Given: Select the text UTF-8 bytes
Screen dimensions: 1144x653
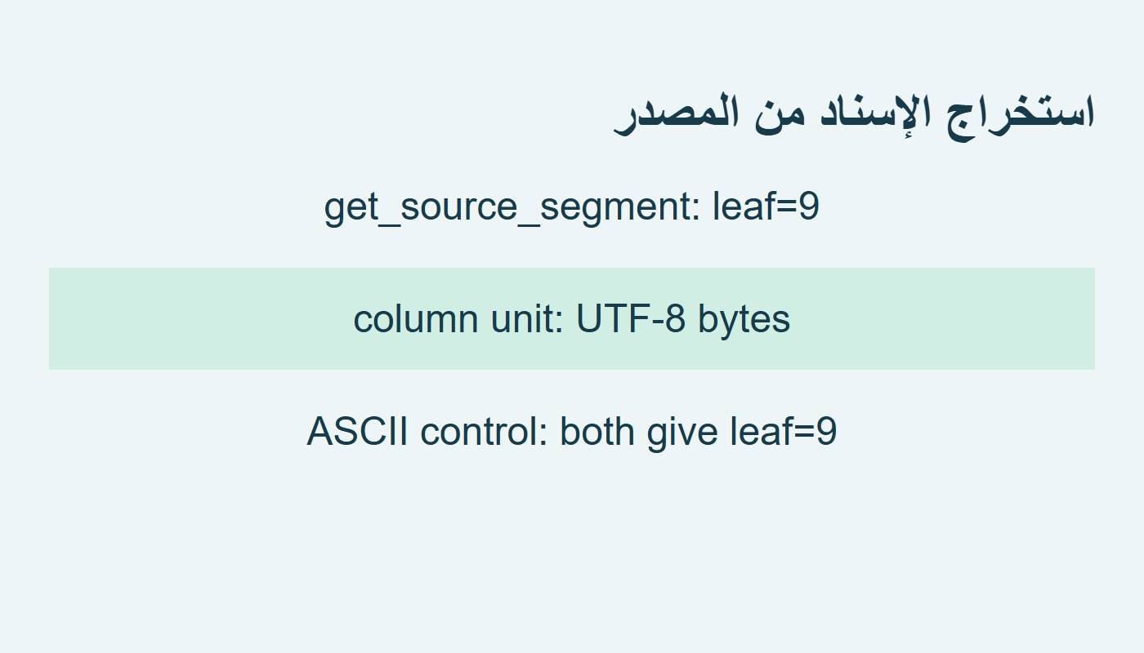Looking at the screenshot, I should pos(683,320).
